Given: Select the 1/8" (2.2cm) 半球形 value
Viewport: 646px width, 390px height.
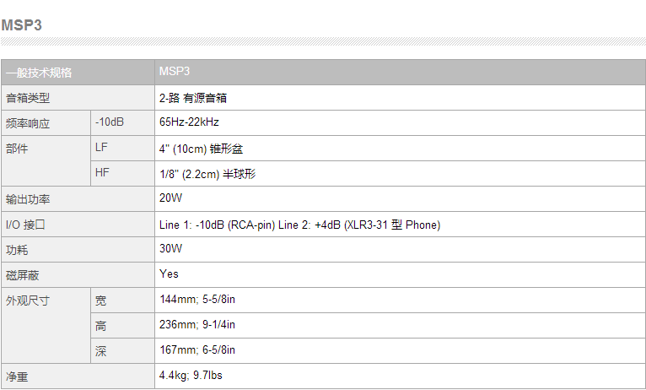Looking at the screenshot, I should click(x=207, y=174).
